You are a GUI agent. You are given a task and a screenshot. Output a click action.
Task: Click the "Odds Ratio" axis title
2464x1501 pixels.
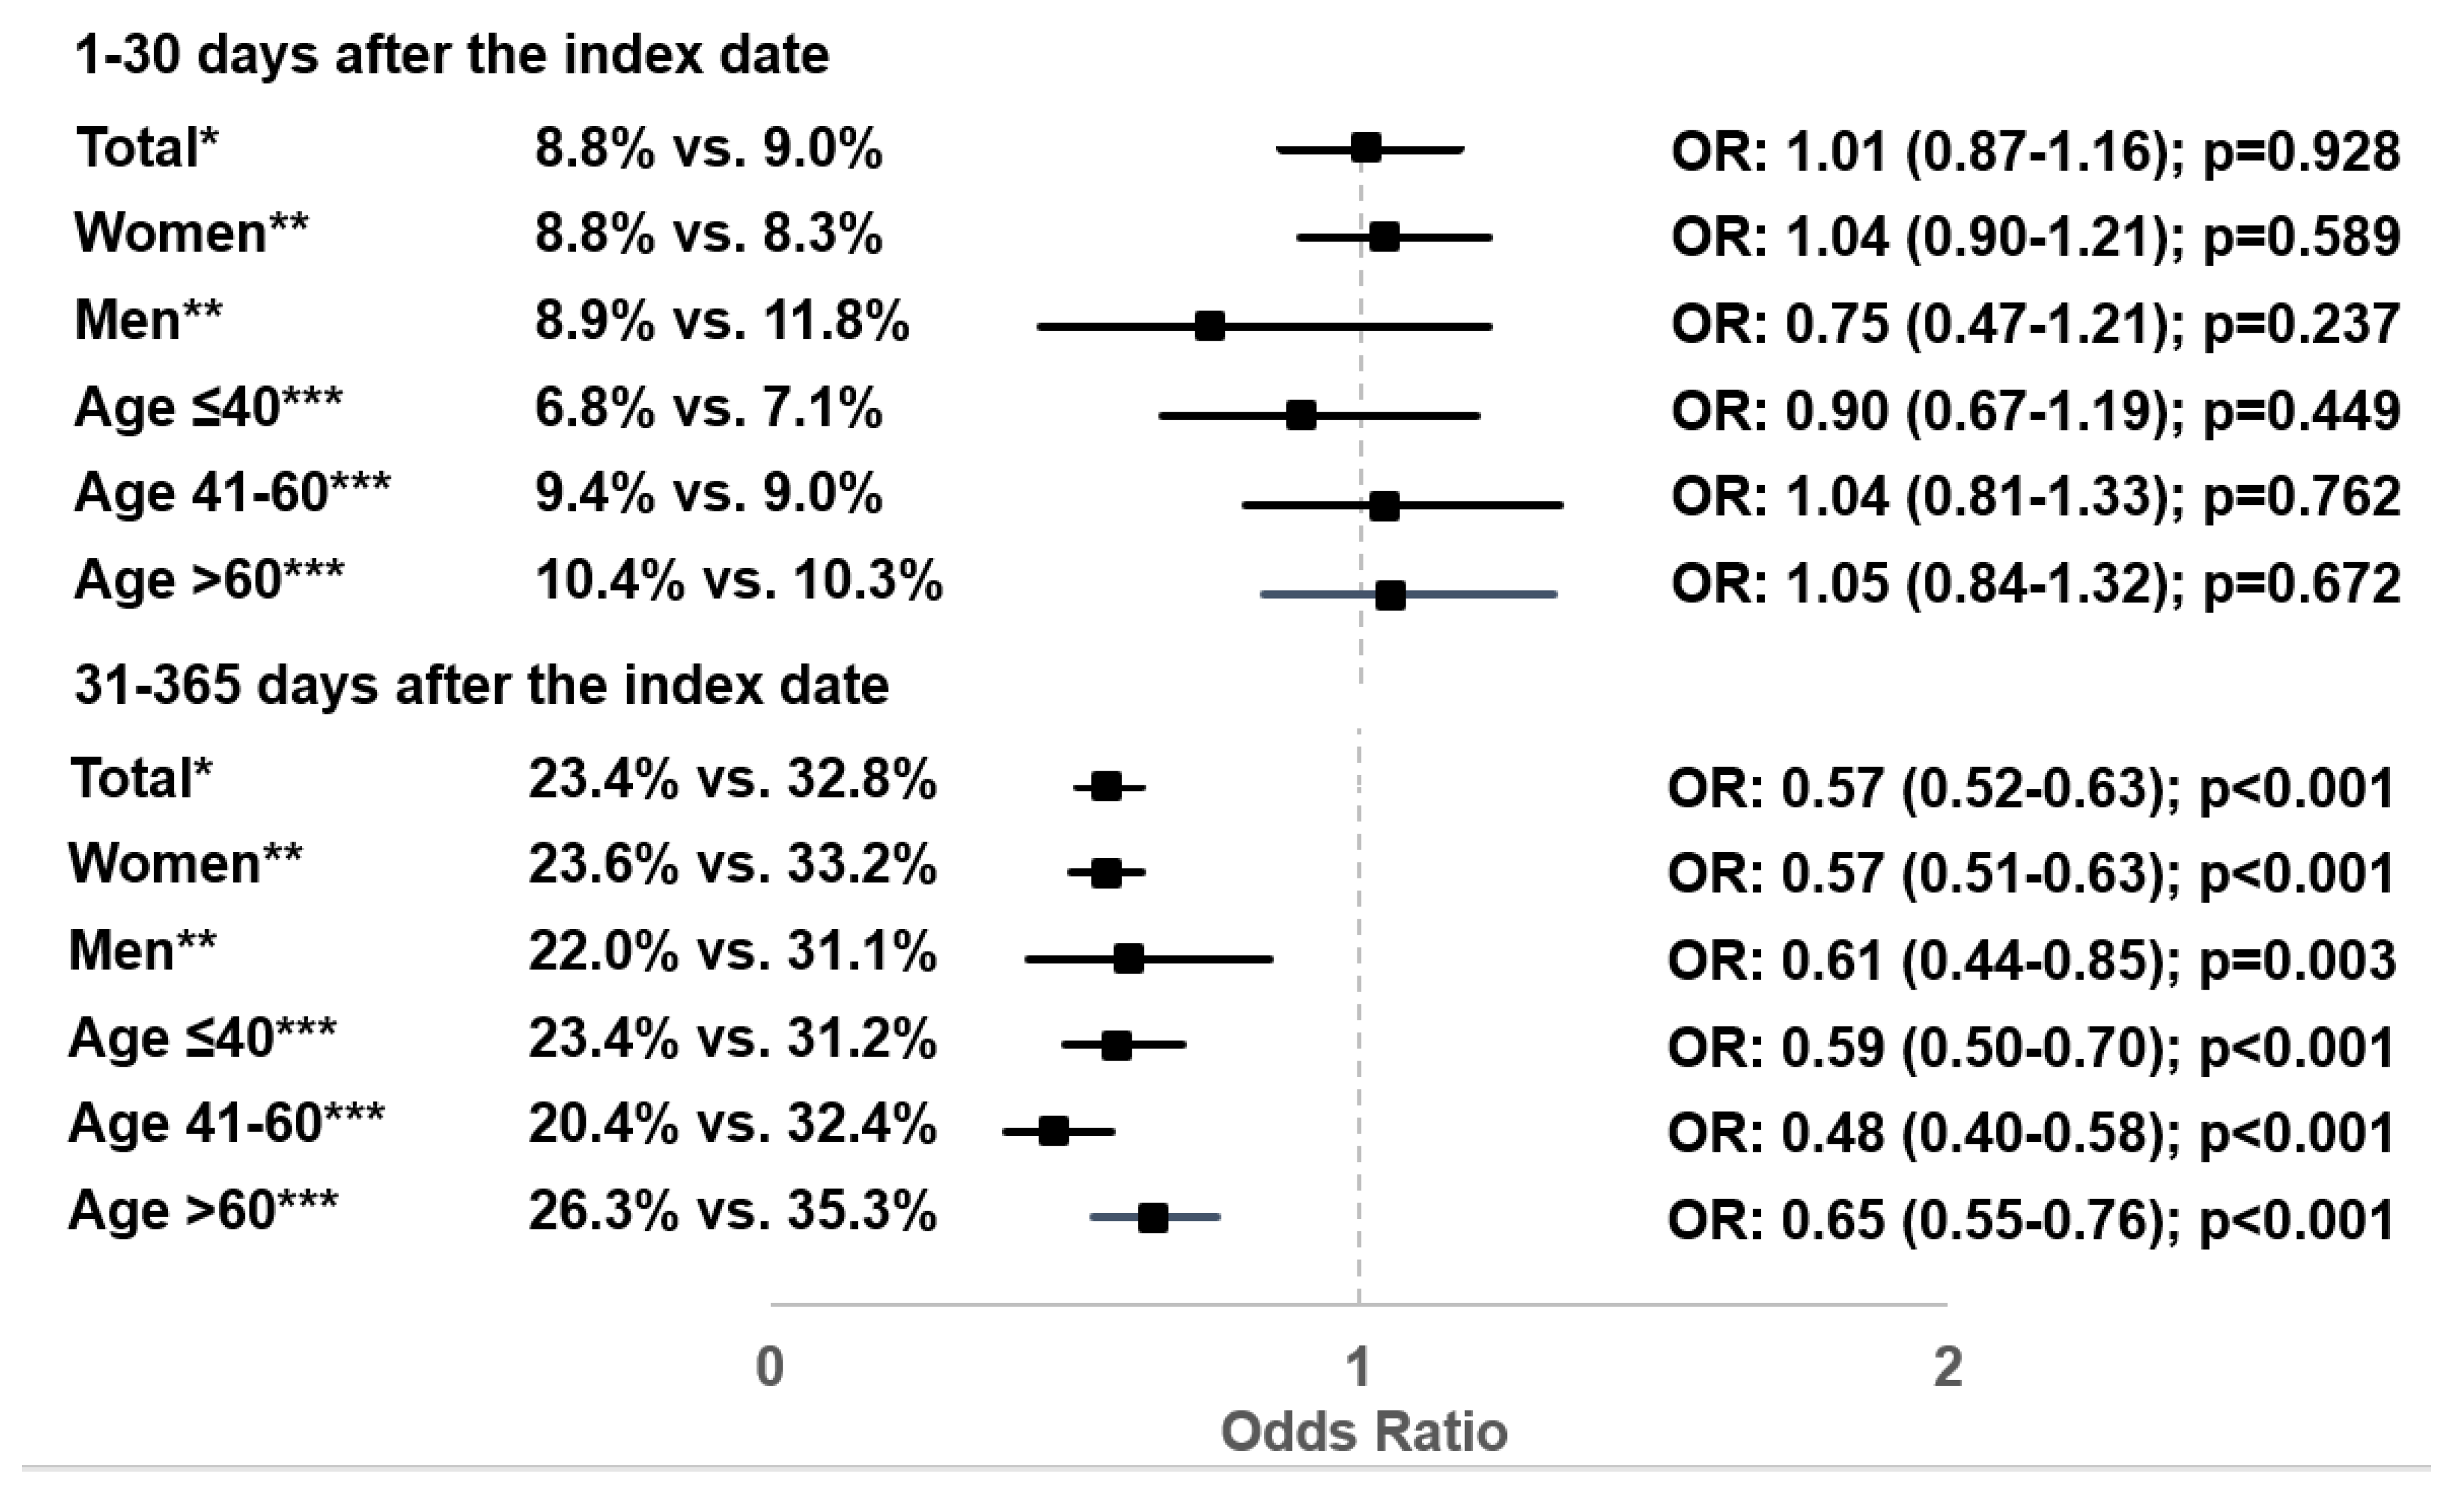1364,1432
